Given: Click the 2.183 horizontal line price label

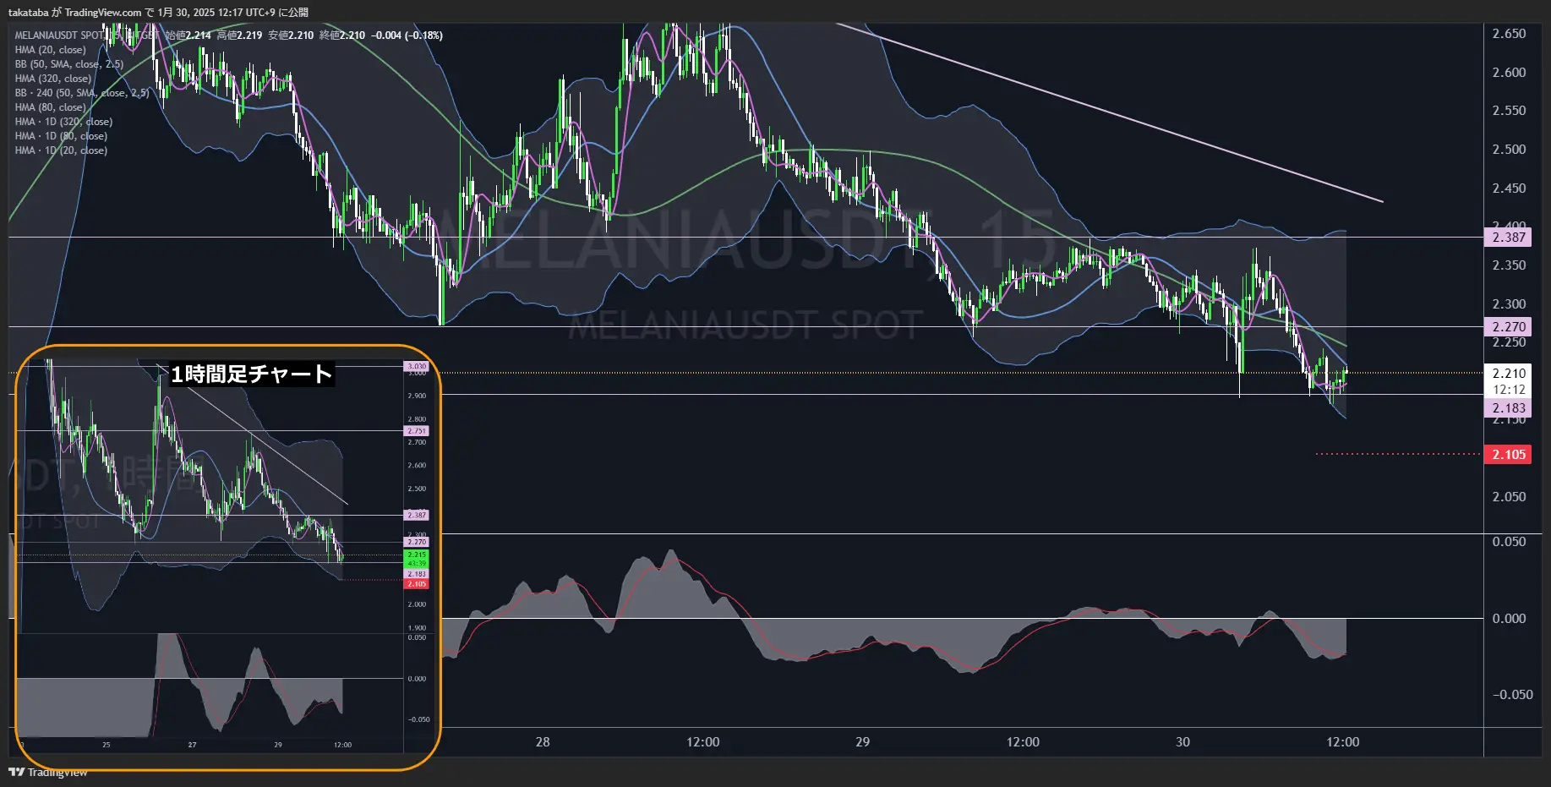Looking at the screenshot, I should (1508, 408).
